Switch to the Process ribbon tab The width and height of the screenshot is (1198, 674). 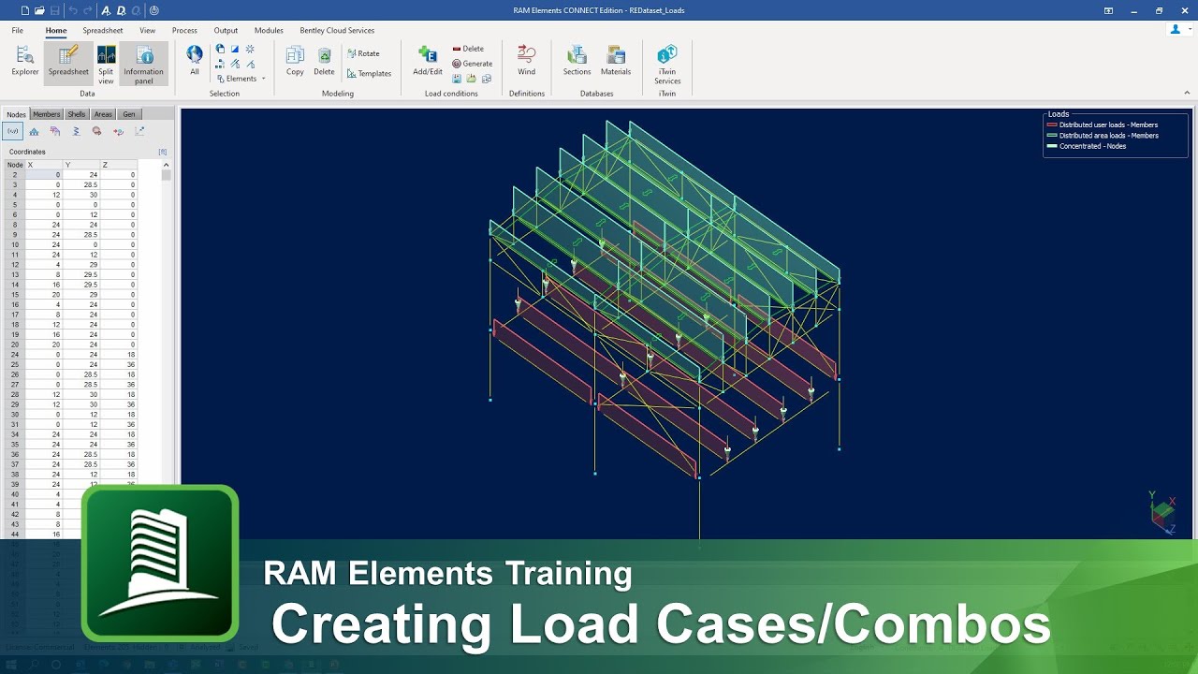click(184, 30)
